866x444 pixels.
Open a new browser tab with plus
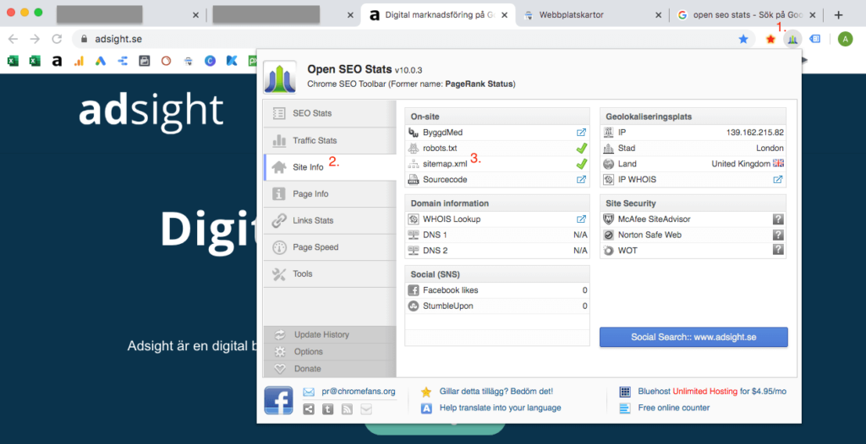click(838, 15)
